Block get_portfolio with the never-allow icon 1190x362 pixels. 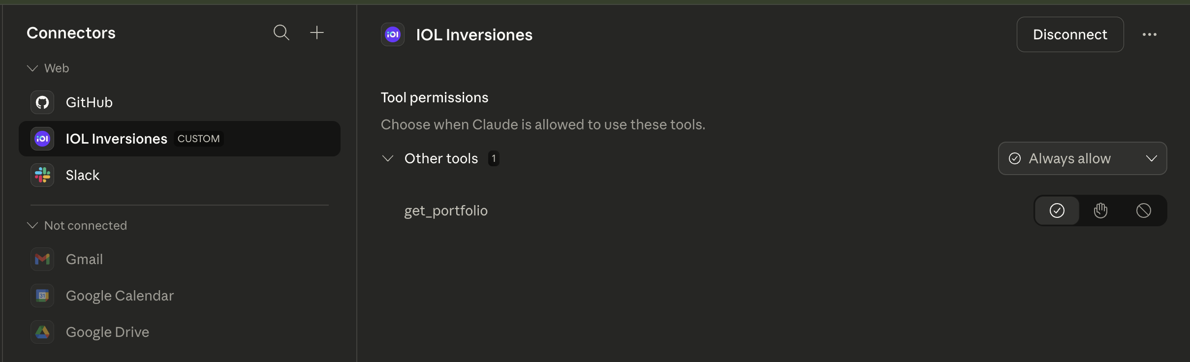[x=1143, y=211]
